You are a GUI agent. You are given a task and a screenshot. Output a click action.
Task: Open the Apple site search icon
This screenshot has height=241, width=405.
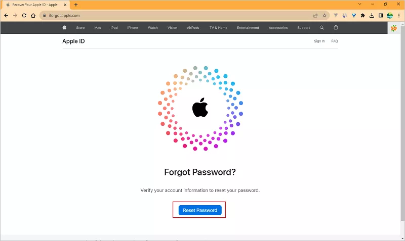[x=322, y=28]
